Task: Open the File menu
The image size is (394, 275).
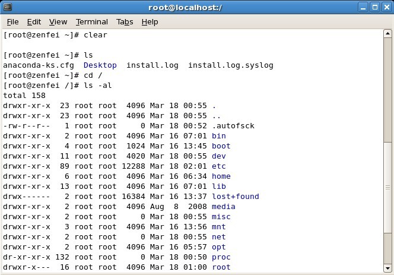Action: [x=12, y=22]
